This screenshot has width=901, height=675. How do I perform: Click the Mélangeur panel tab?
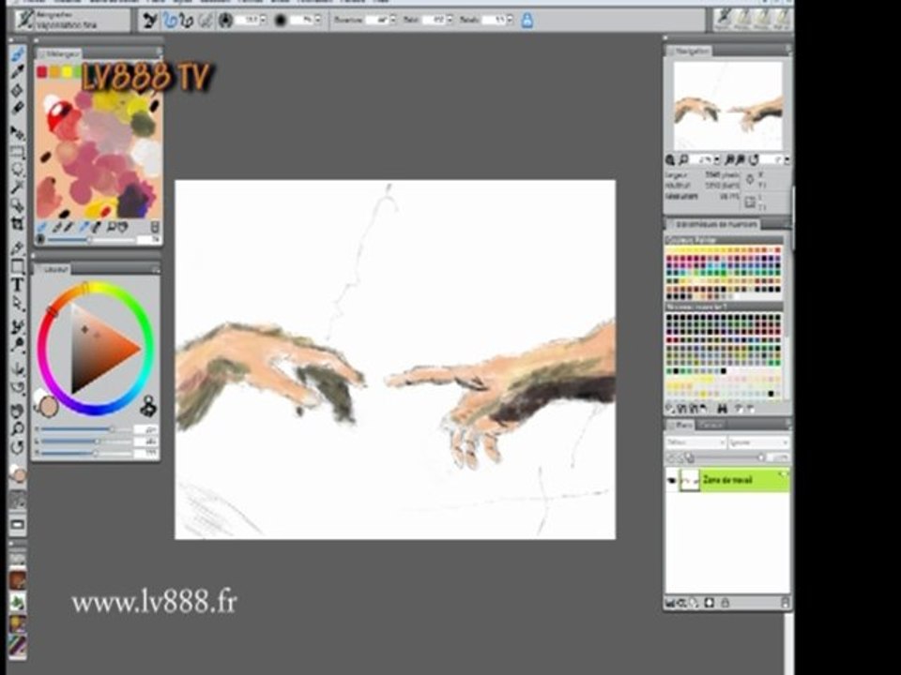[58, 53]
